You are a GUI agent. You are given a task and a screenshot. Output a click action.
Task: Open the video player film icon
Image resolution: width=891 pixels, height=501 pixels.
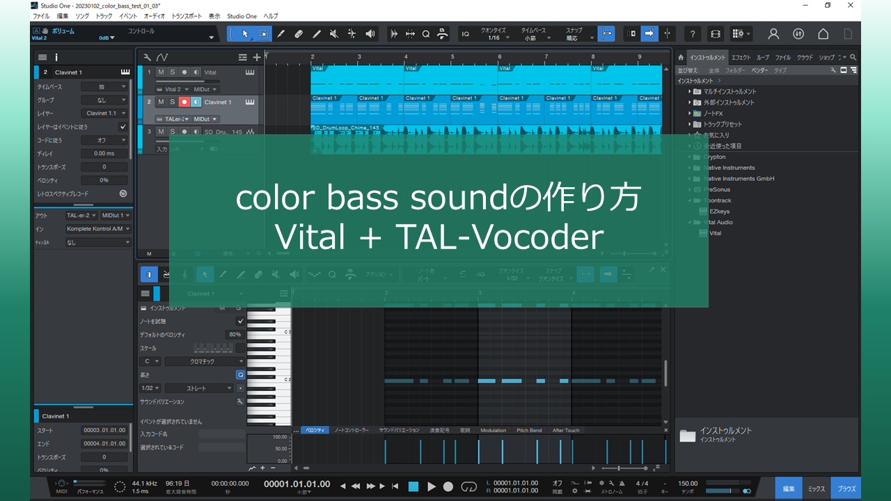(716, 33)
